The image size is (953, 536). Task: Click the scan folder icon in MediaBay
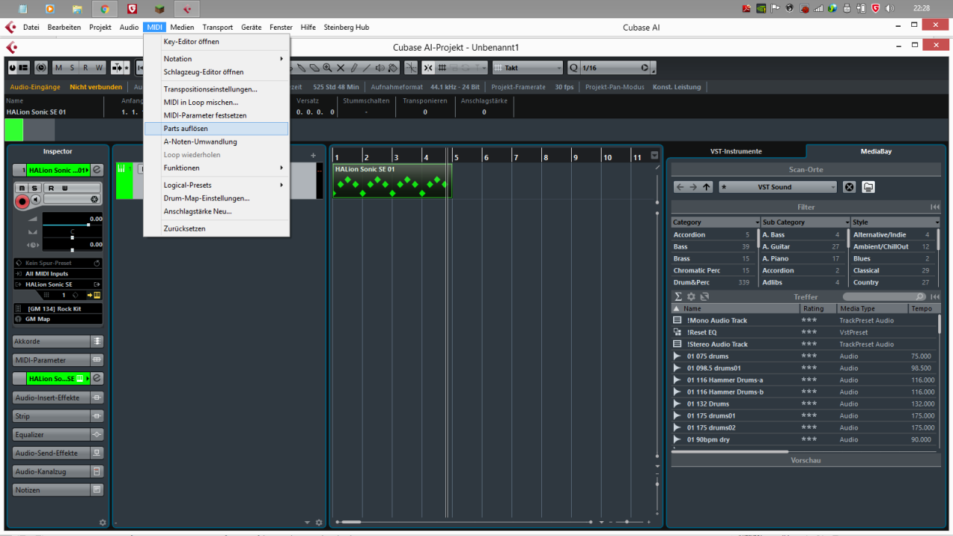point(868,187)
